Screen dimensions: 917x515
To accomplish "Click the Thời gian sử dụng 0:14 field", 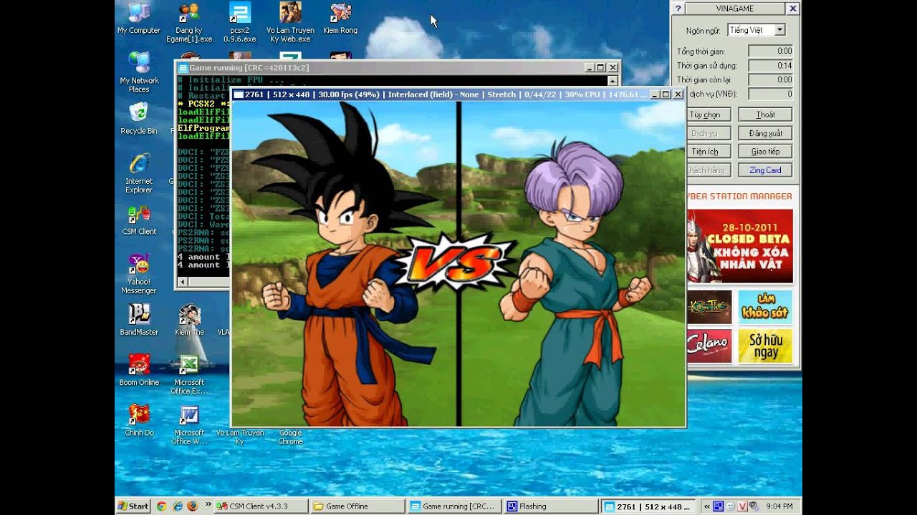I will click(771, 66).
